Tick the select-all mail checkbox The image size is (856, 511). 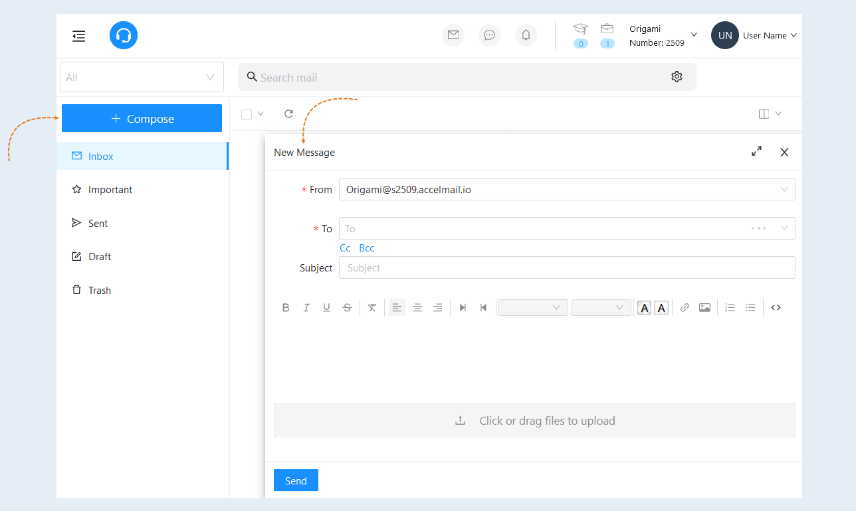247,114
